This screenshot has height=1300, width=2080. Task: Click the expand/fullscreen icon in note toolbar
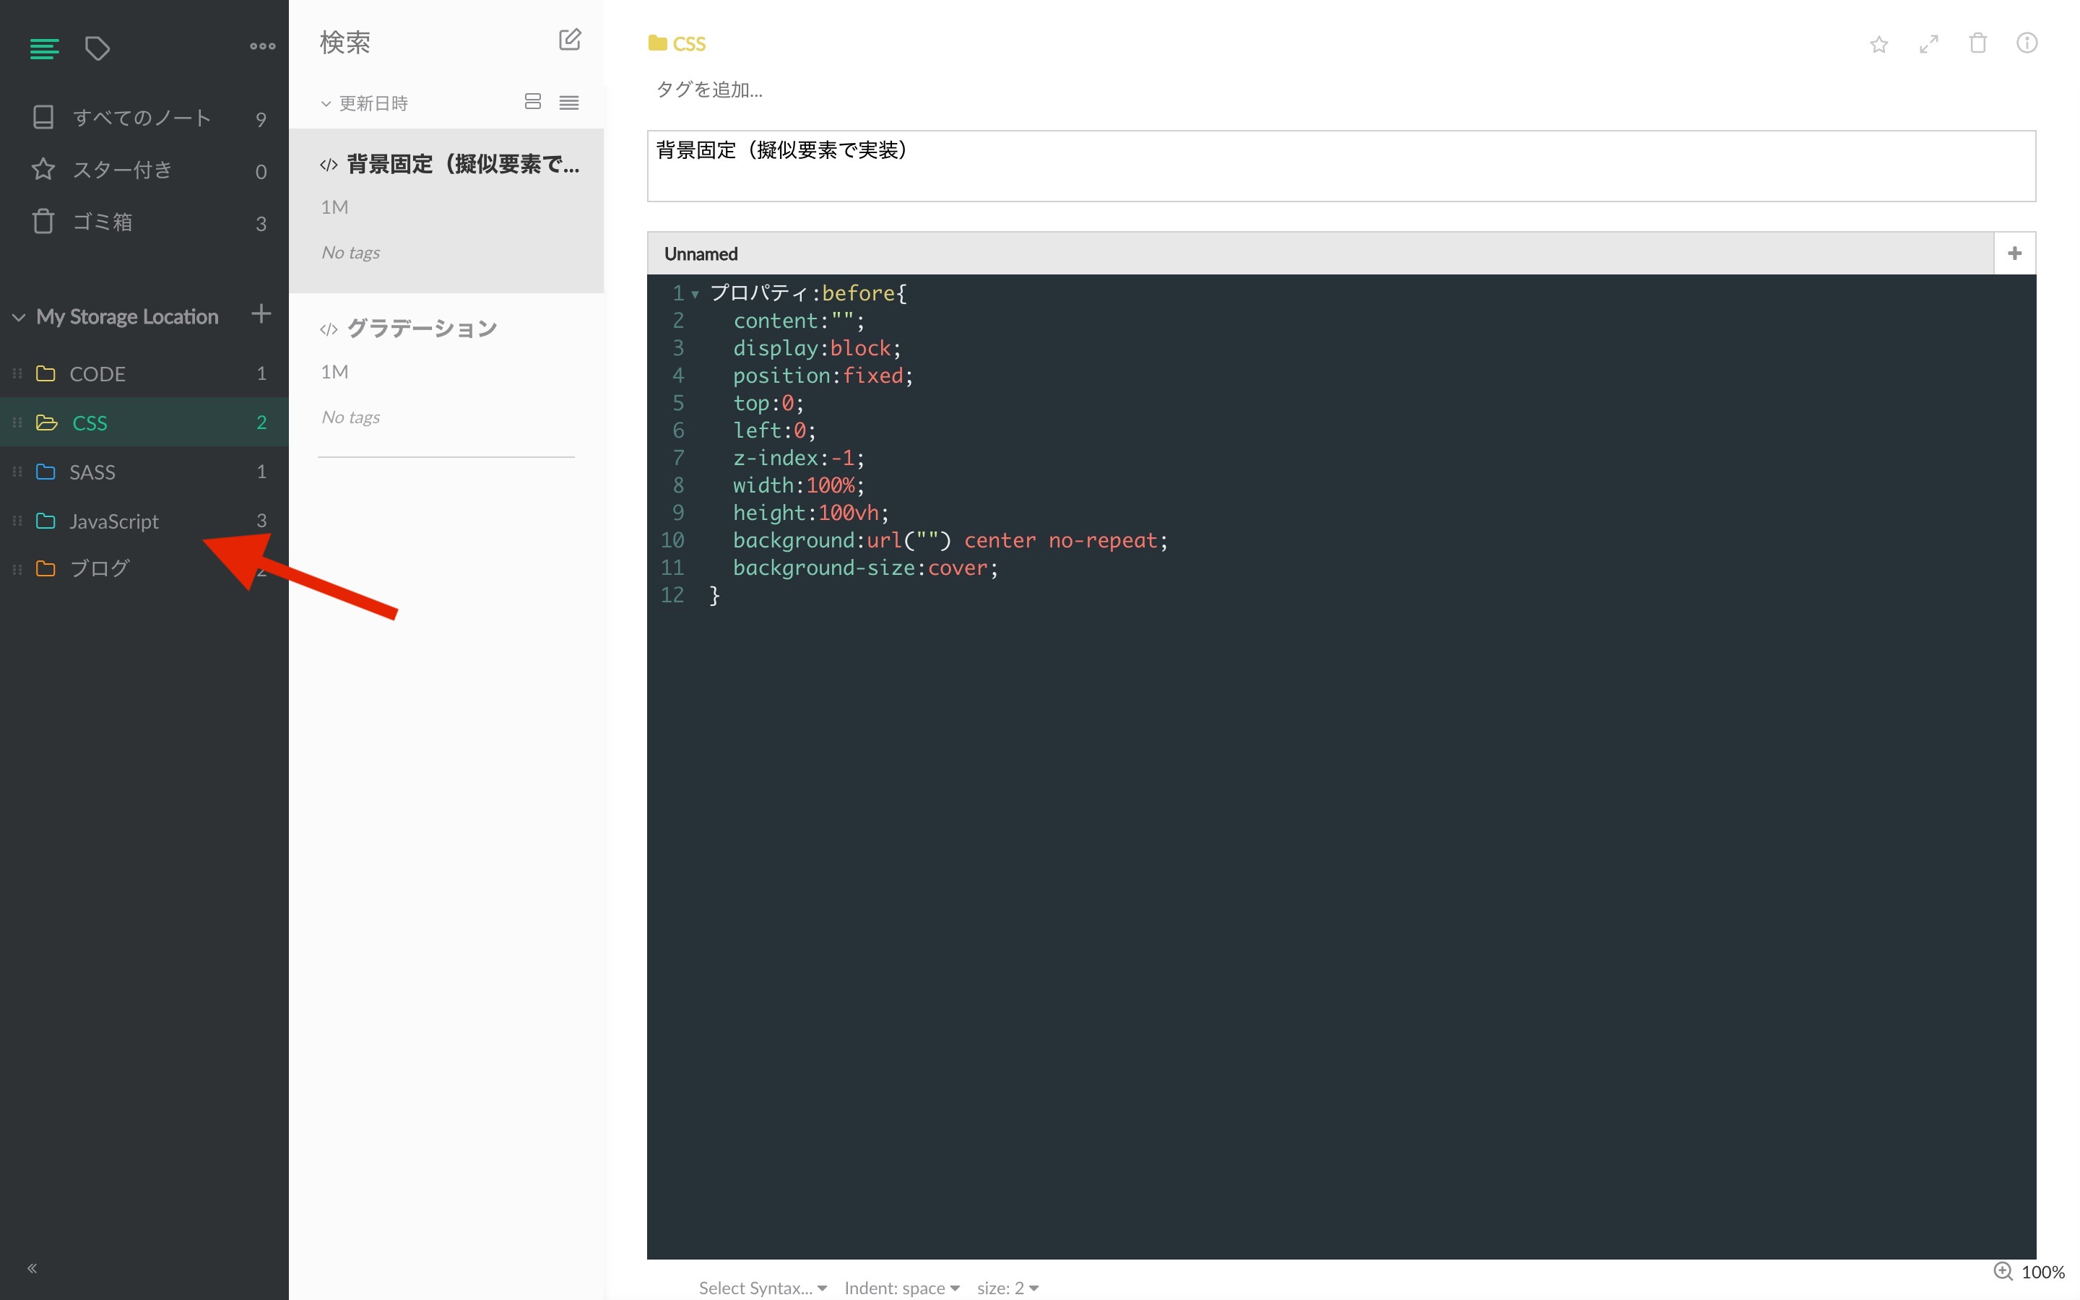1929,42
